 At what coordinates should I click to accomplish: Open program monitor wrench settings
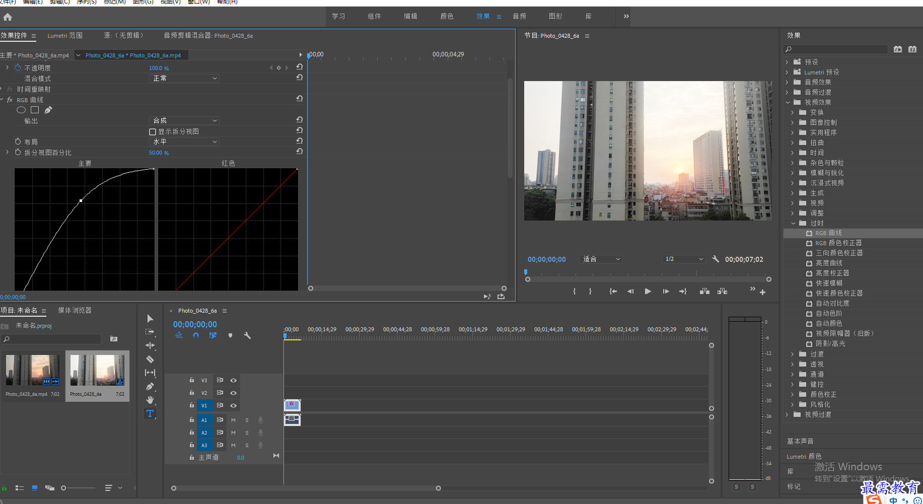click(x=716, y=259)
